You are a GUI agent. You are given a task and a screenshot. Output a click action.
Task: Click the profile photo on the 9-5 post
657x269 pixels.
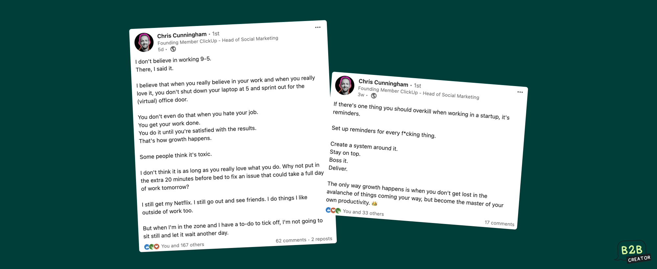[x=144, y=42]
